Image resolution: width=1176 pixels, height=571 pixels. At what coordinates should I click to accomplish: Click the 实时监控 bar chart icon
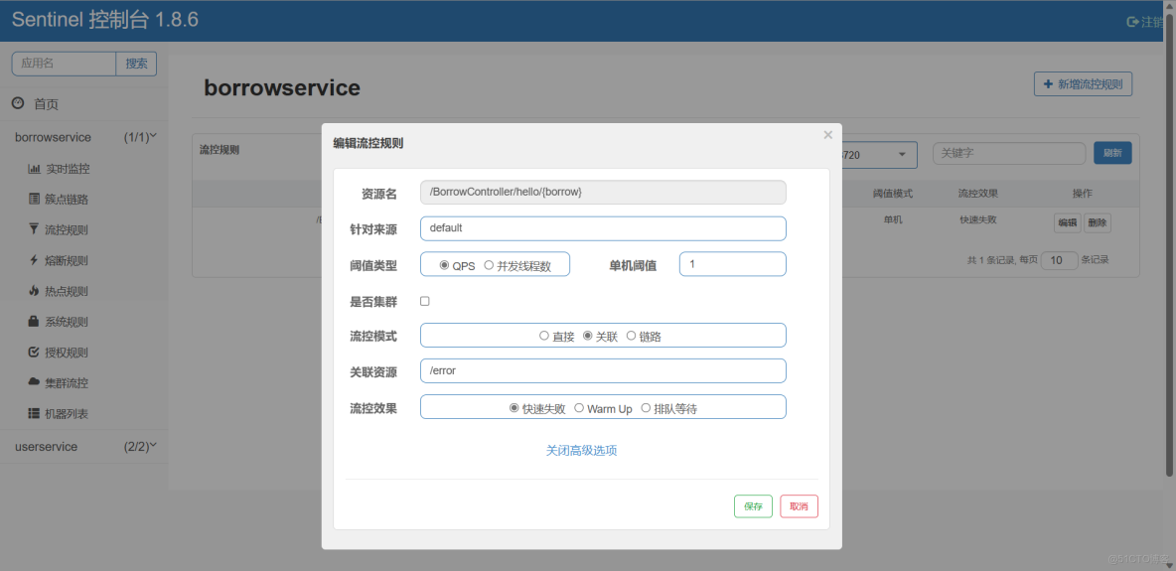click(34, 169)
